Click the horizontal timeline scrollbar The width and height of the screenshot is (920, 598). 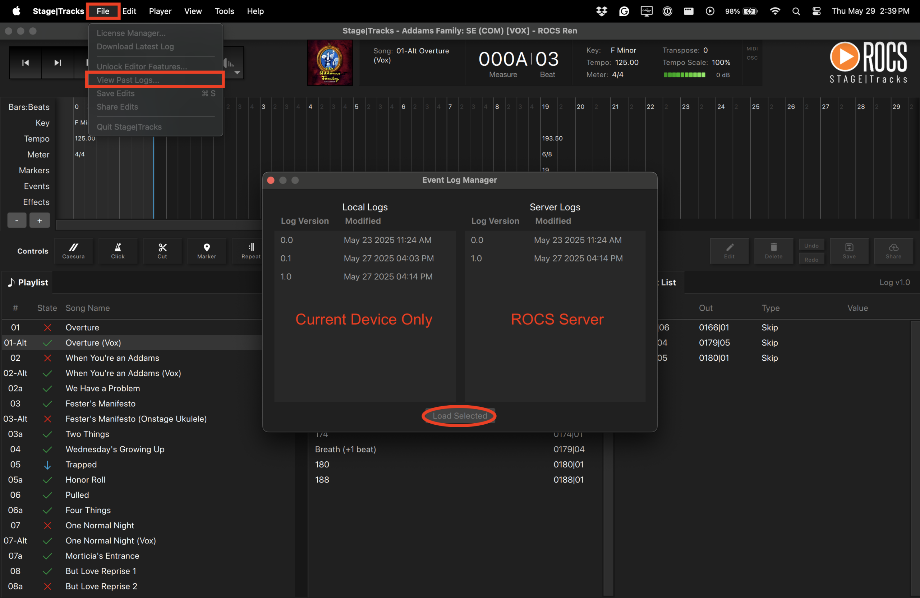coord(158,225)
